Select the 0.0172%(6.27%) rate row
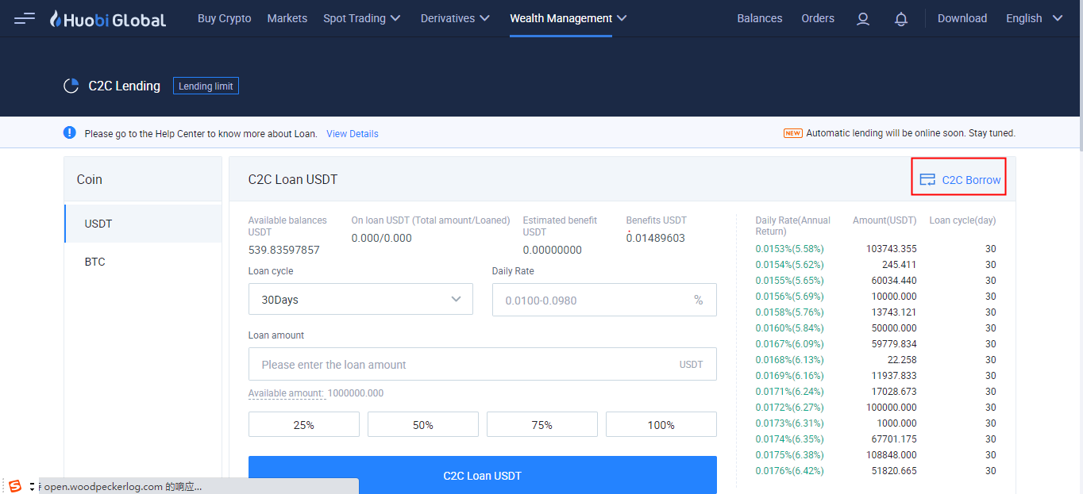 tap(876, 408)
